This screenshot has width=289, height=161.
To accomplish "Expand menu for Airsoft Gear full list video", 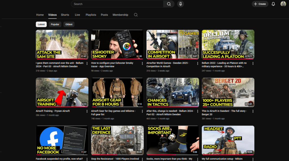I will point(142,111).
